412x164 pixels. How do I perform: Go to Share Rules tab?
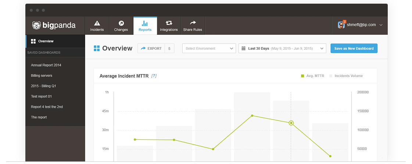tap(193, 26)
